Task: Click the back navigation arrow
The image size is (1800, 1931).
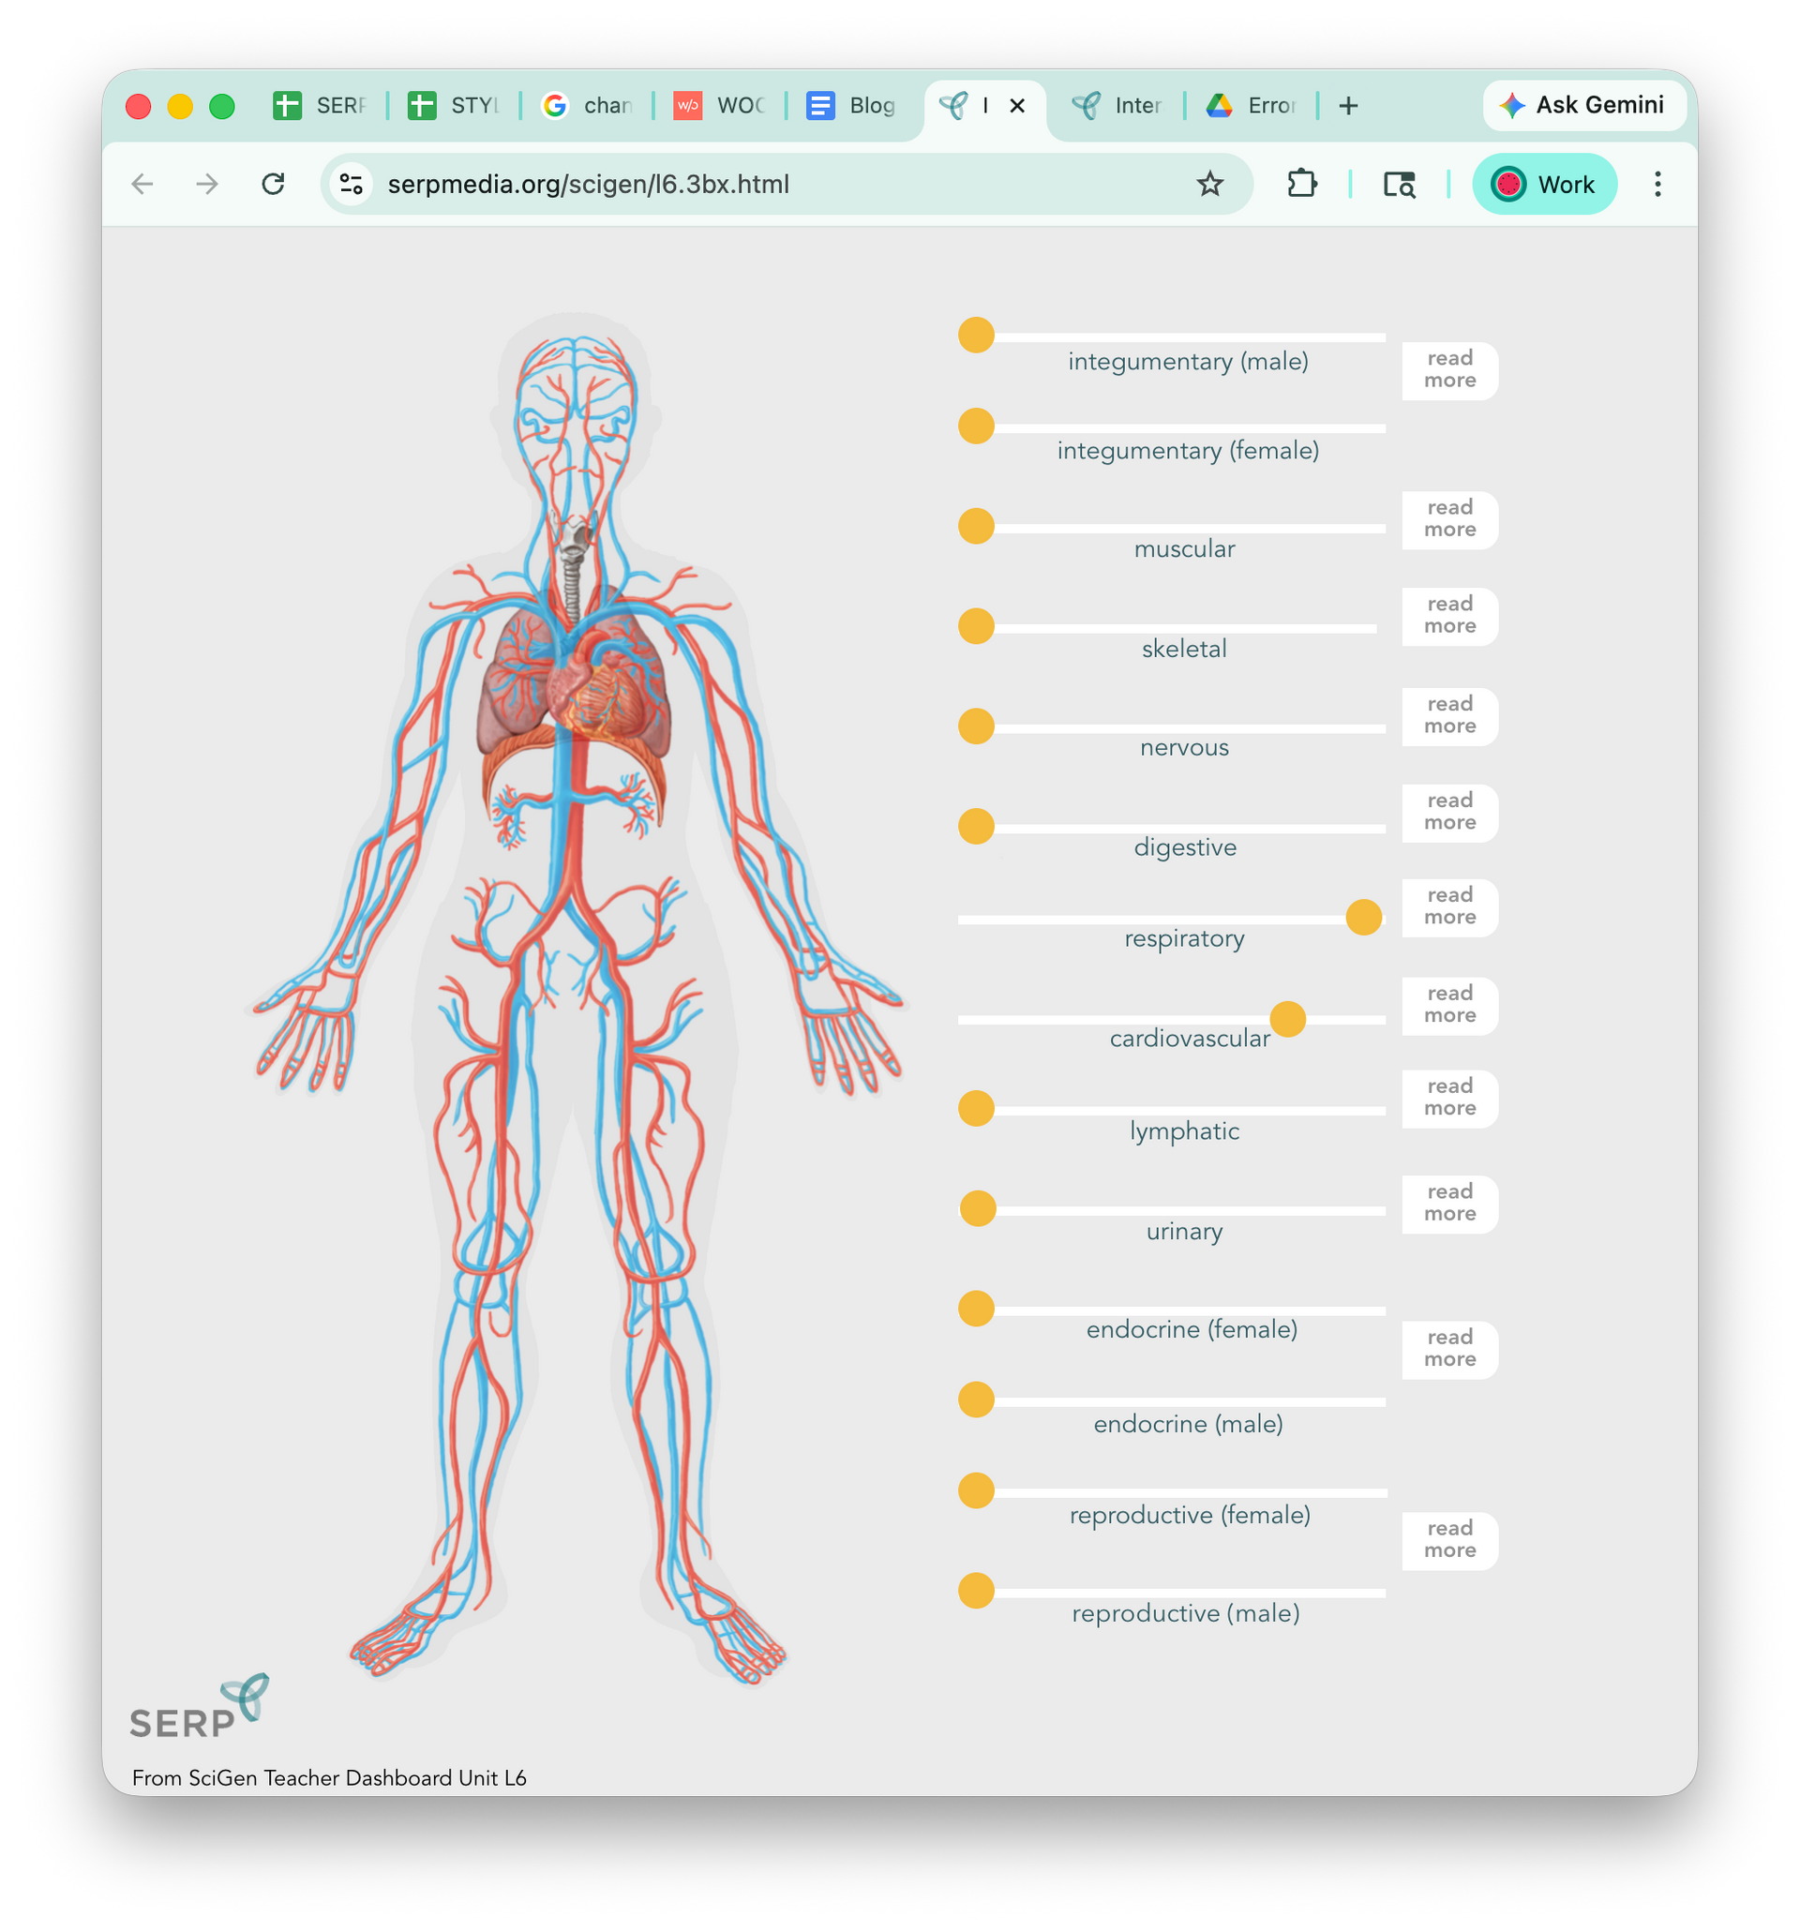Action: (x=142, y=184)
